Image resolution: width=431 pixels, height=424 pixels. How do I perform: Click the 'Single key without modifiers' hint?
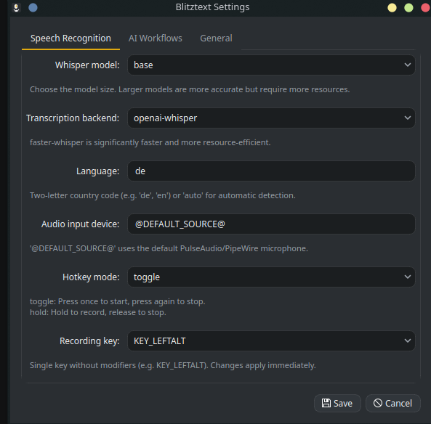pos(173,365)
